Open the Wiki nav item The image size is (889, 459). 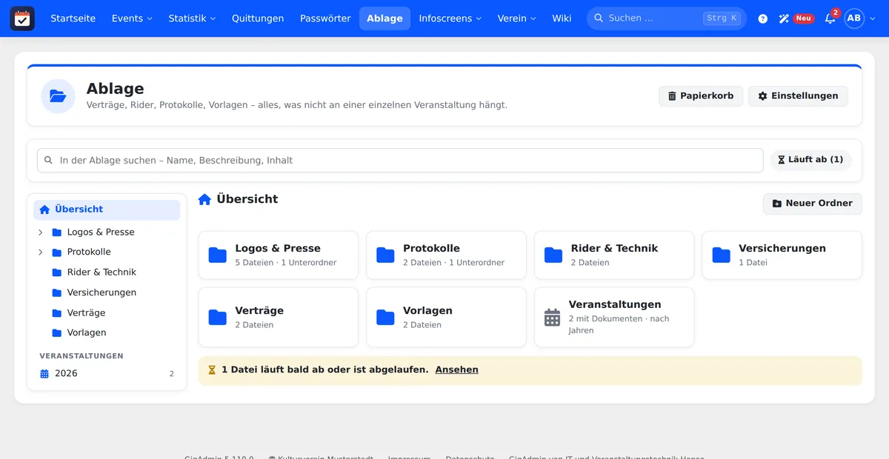pos(562,19)
